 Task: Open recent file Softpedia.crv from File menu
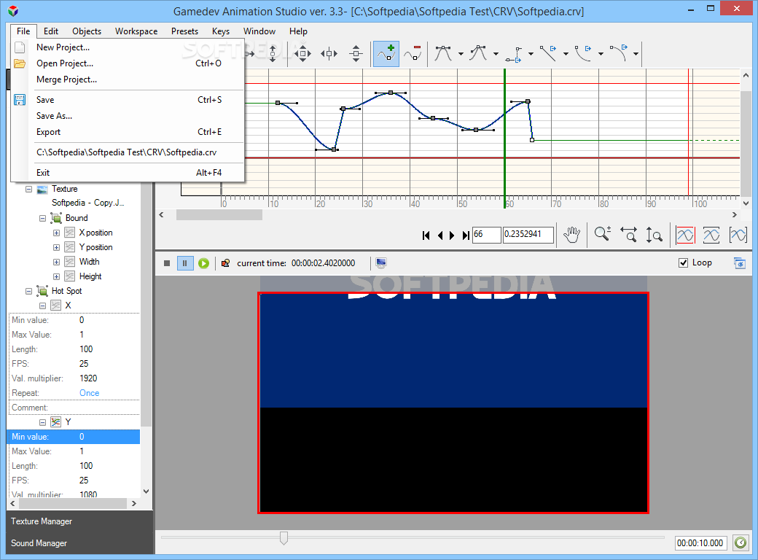point(128,152)
